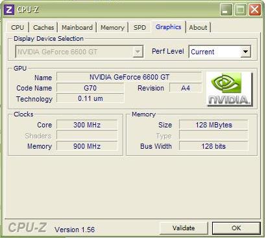Switch to the CPU tab
266x238 pixels.
18,28
